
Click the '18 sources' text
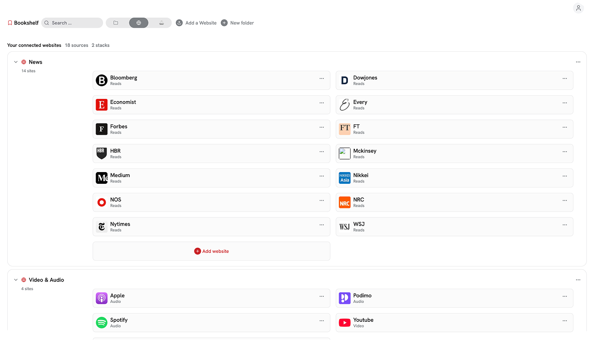[x=77, y=45]
